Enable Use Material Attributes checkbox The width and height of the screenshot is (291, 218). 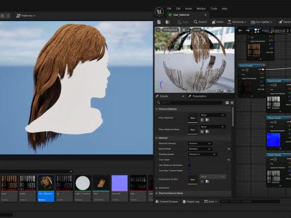pyautogui.click(x=189, y=165)
